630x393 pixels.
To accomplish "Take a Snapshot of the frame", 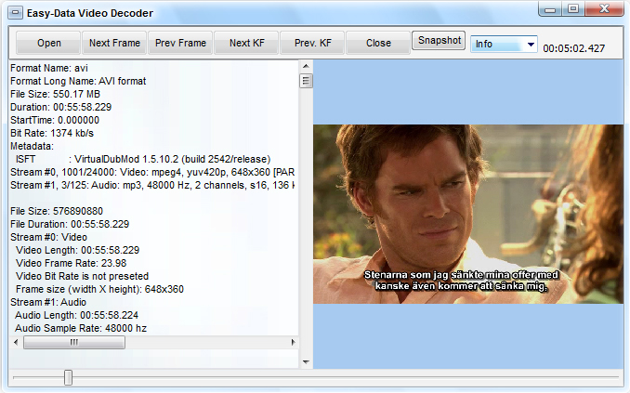I will pyautogui.click(x=439, y=41).
